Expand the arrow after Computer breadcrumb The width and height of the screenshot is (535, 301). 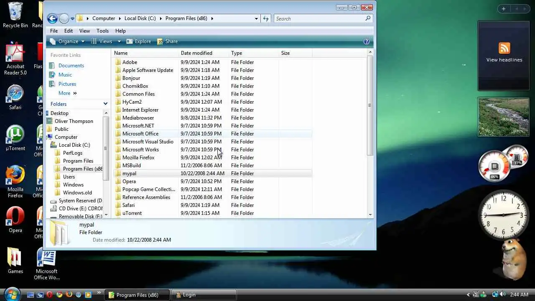[x=120, y=18]
